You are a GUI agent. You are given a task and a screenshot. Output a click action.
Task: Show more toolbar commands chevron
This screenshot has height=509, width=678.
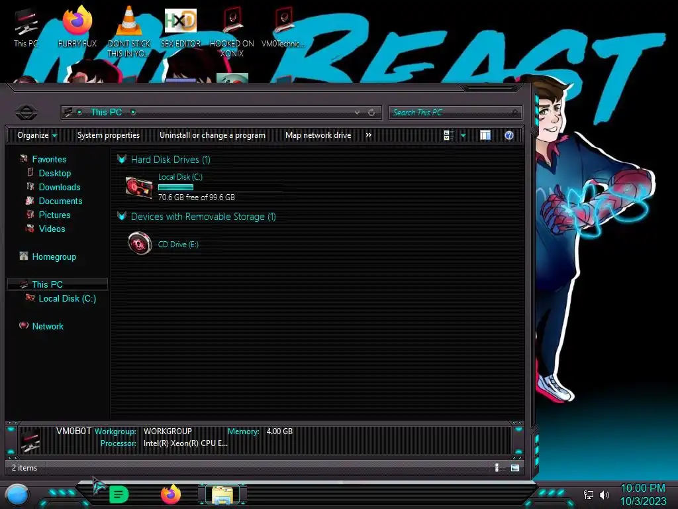[368, 135]
